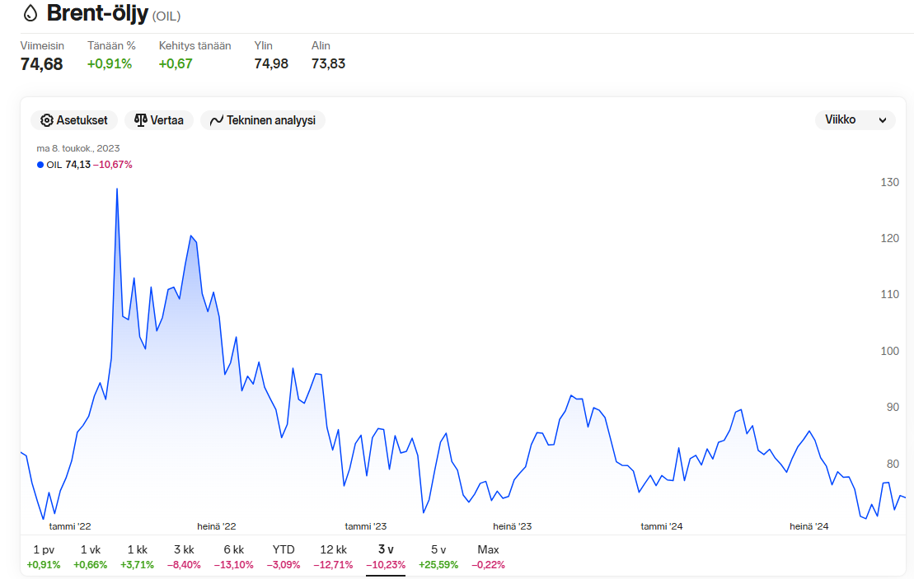Click the Ylin value 74,98
The width and height of the screenshot is (914, 579).
[x=271, y=64]
